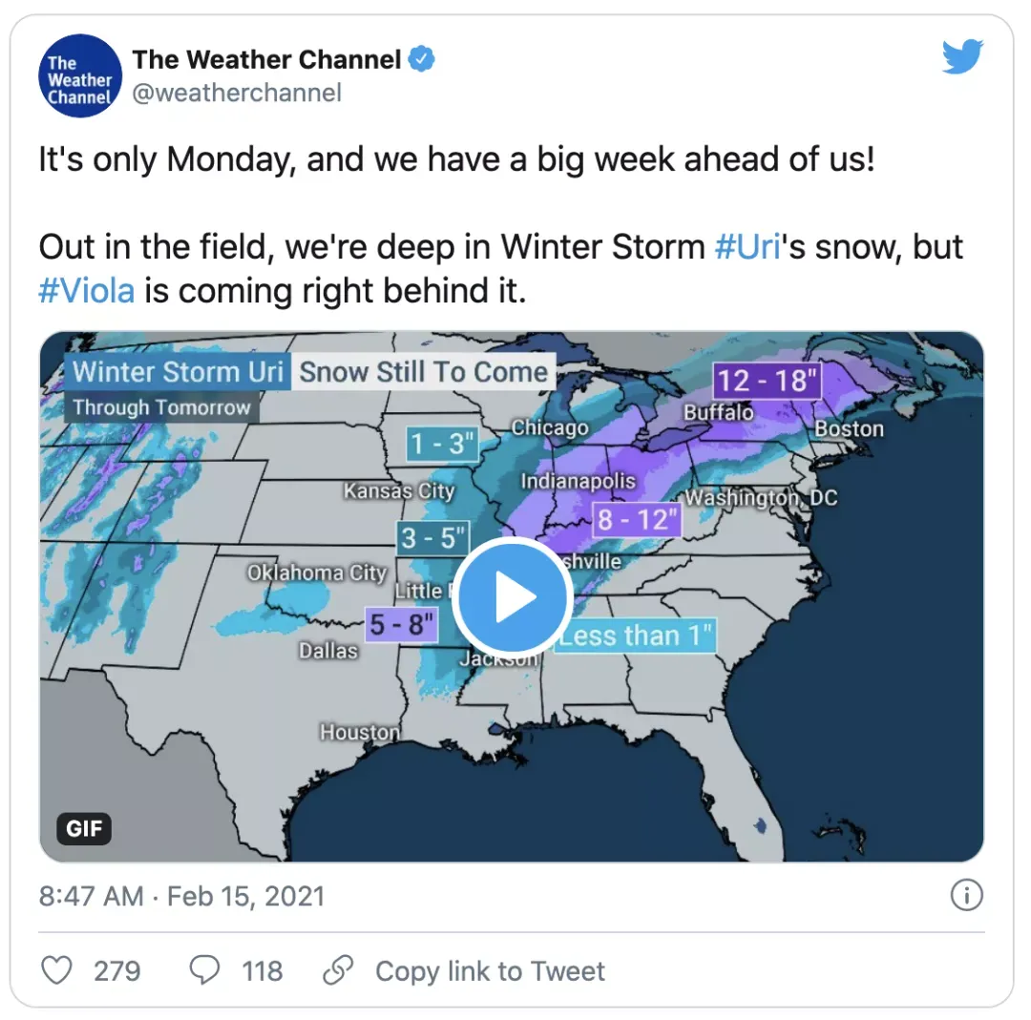Image resolution: width=1031 pixels, height=1020 pixels.
Task: Open the #Uri hashtag
Action: [747, 247]
